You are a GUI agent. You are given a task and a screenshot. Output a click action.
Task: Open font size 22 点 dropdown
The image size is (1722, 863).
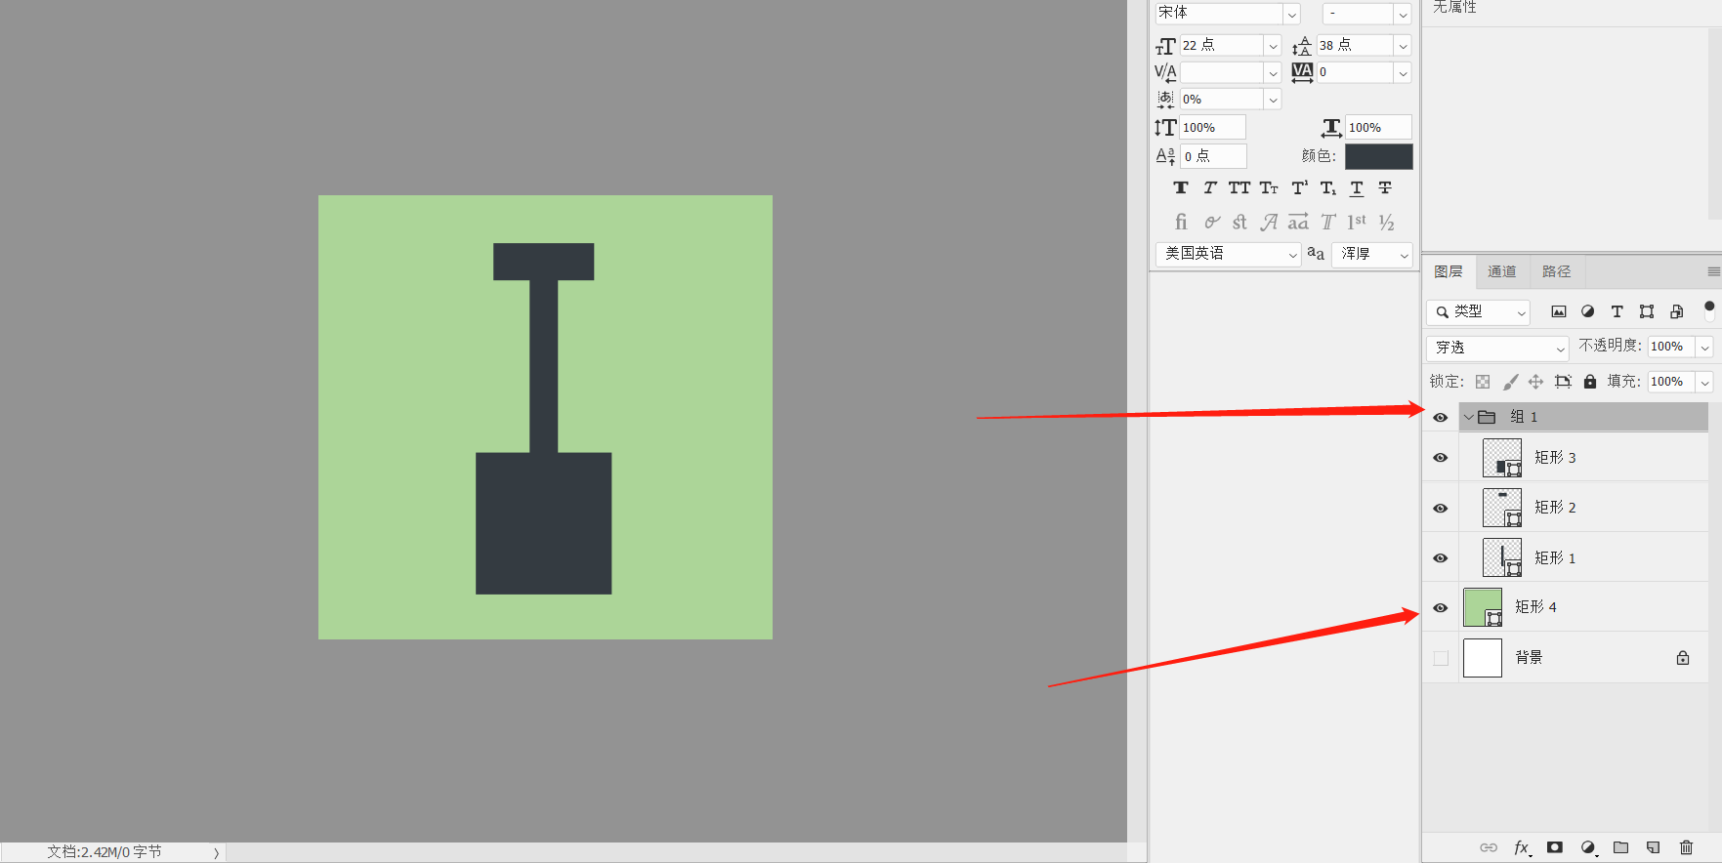1273,46
